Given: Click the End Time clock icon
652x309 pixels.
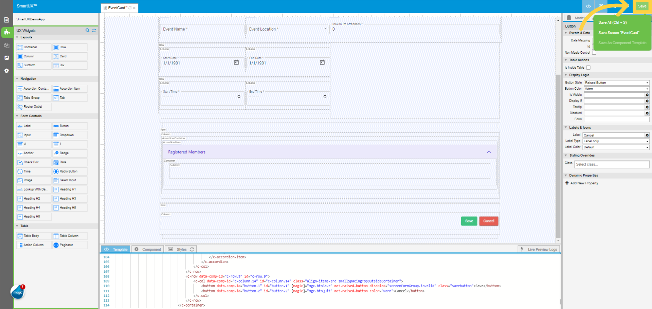Looking at the screenshot, I should click(325, 97).
